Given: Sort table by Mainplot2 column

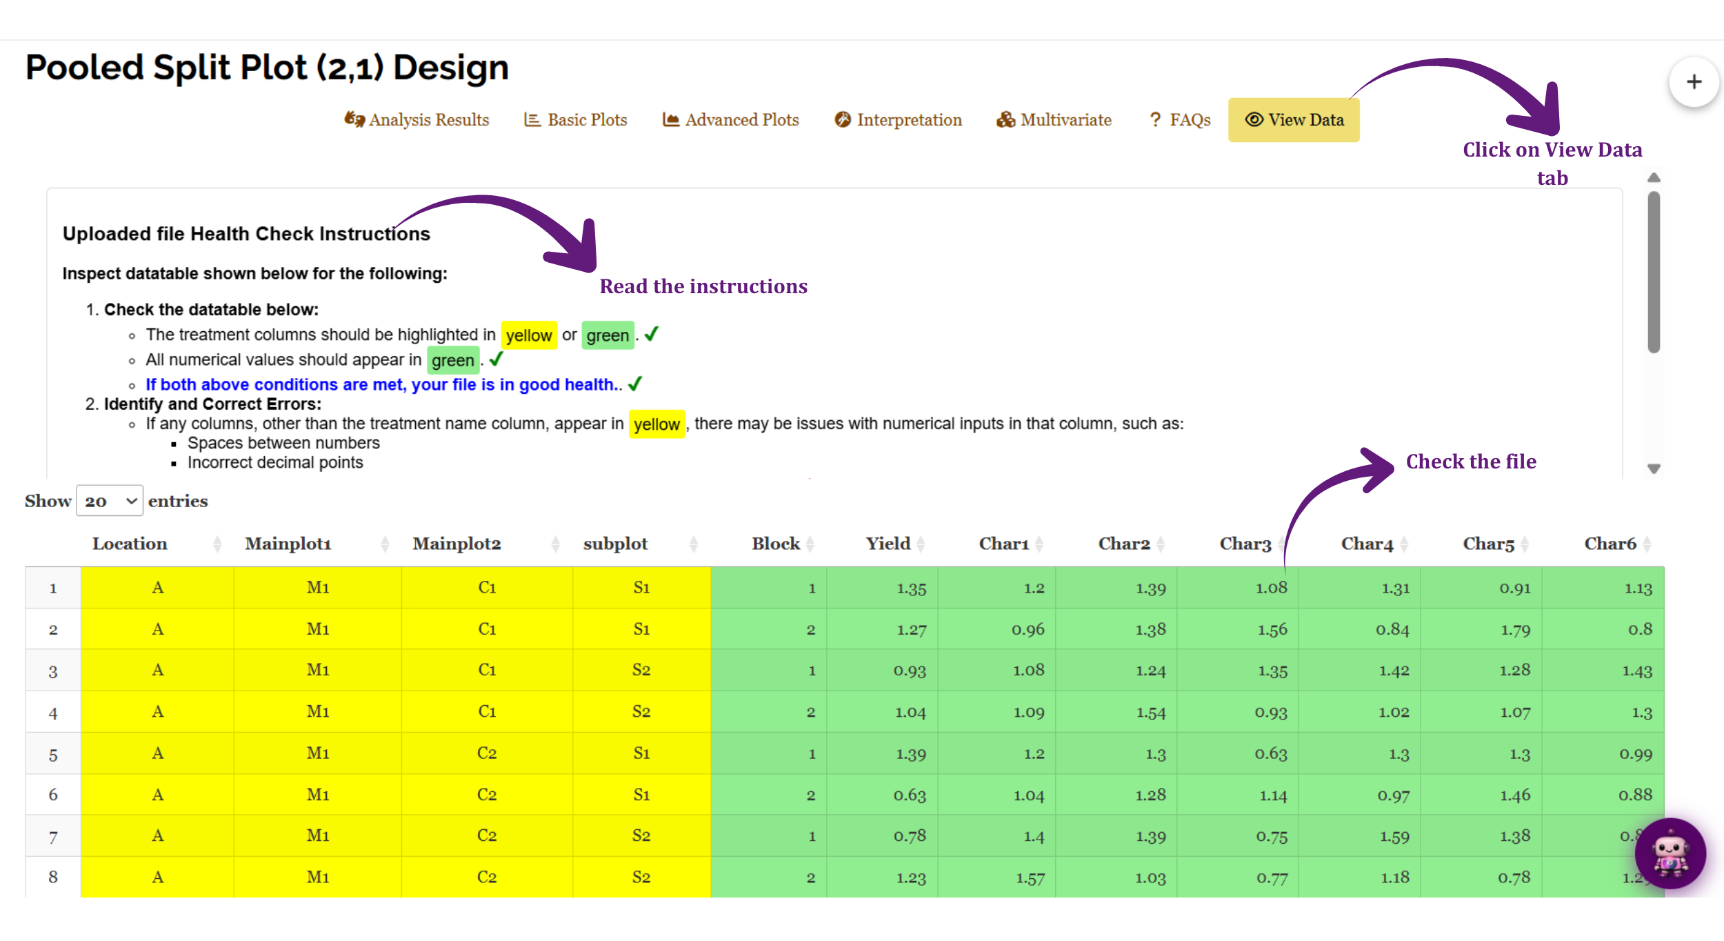Looking at the screenshot, I should [487, 544].
